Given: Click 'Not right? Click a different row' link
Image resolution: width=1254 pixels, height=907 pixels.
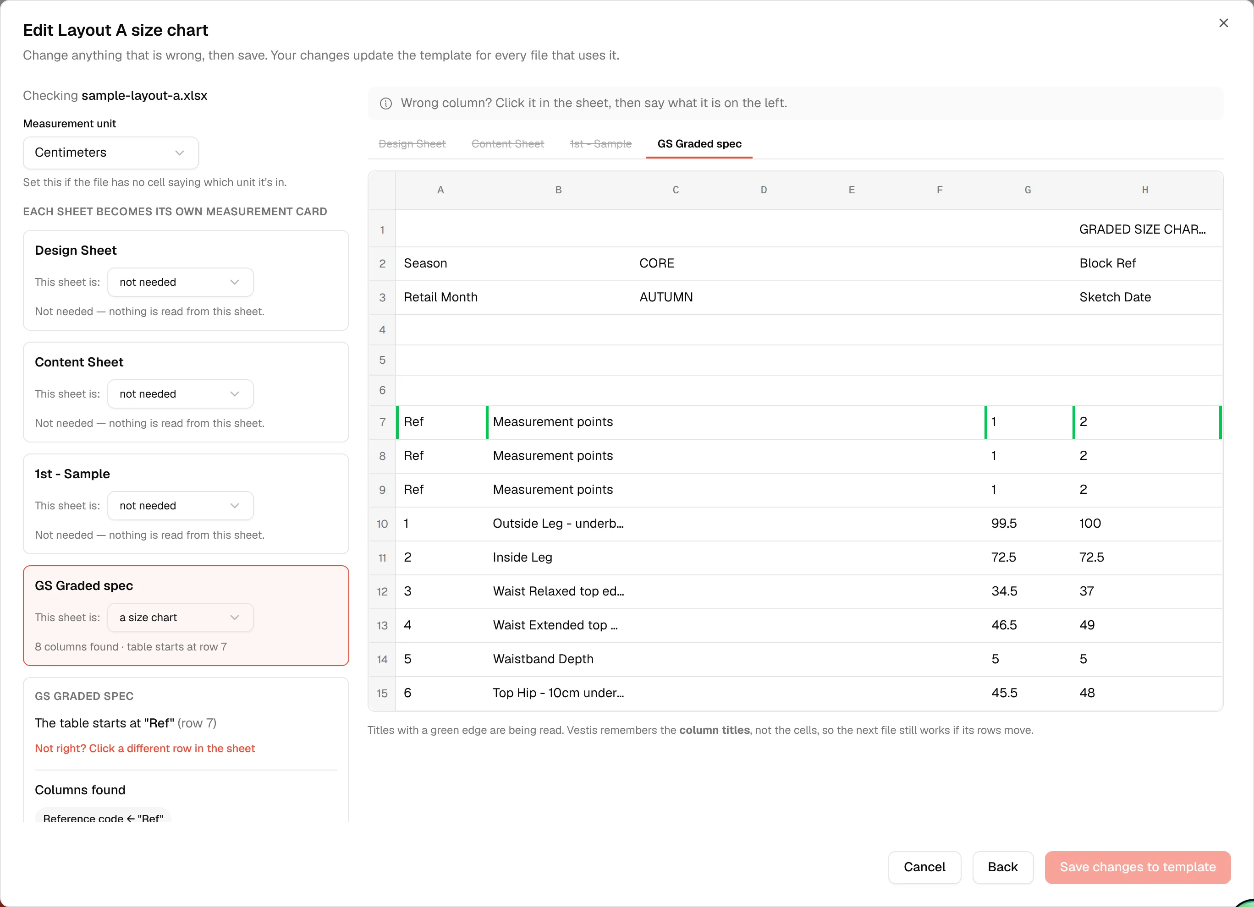Looking at the screenshot, I should 145,749.
